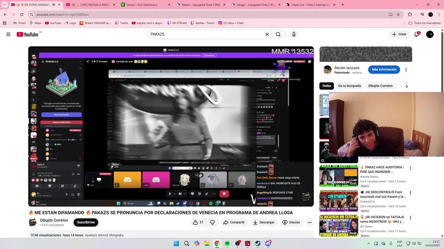The height and width of the screenshot is (249, 444).
Task: Switch to the Pakazs Liquipedia Dota 2 Wiki tab
Action: pyautogui.click(x=201, y=5)
